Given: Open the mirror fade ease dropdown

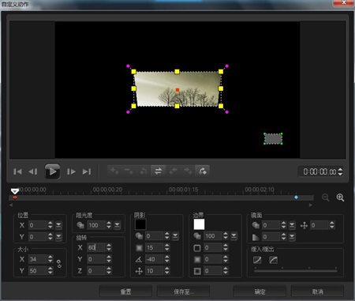Looking at the screenshot, I should [x=292, y=237].
